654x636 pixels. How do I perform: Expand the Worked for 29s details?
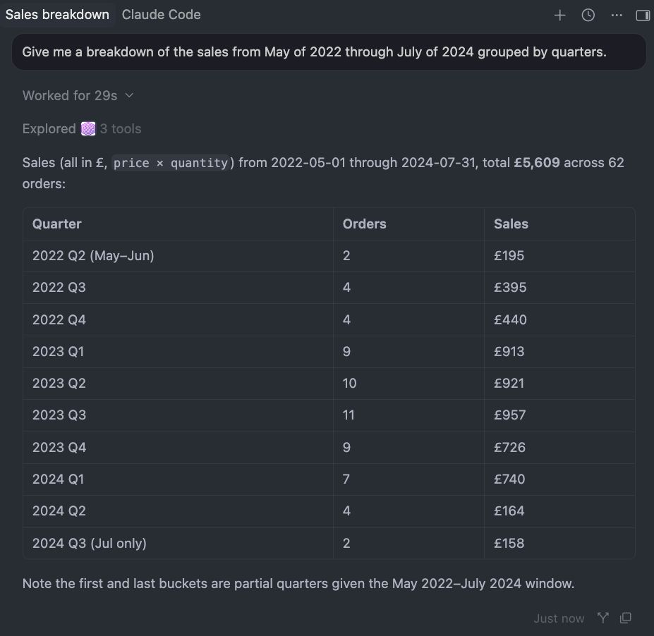click(x=78, y=95)
